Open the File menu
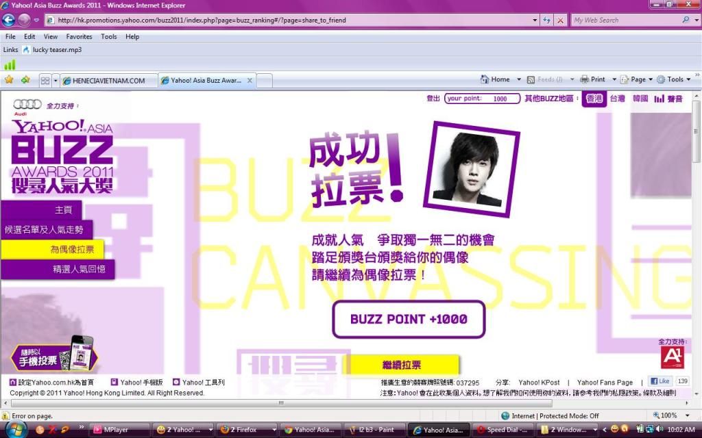The height and width of the screenshot is (438, 702). pyautogui.click(x=10, y=37)
